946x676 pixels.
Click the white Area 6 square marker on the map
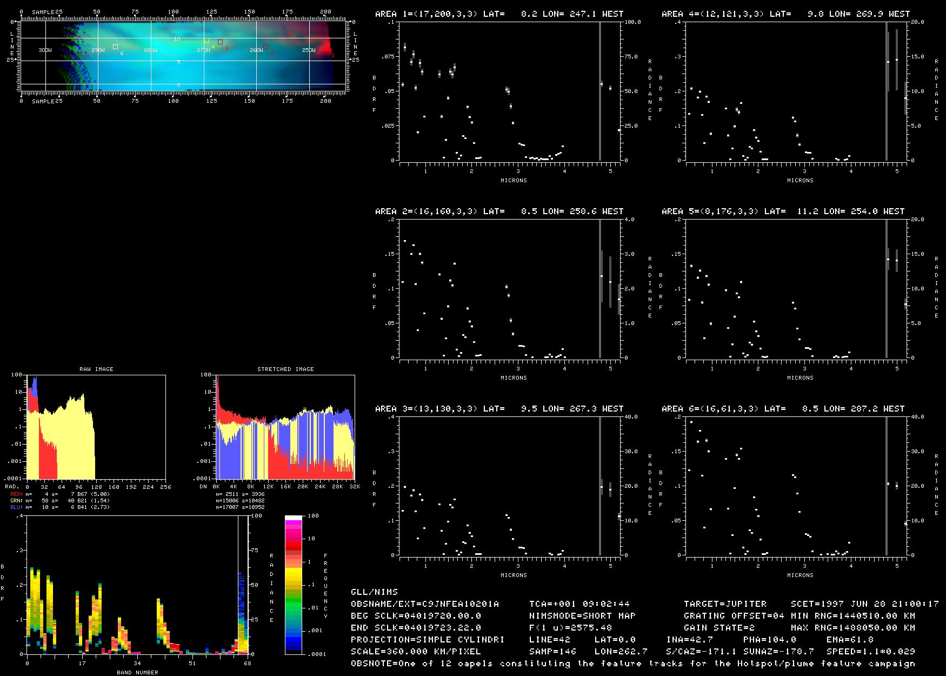point(115,47)
